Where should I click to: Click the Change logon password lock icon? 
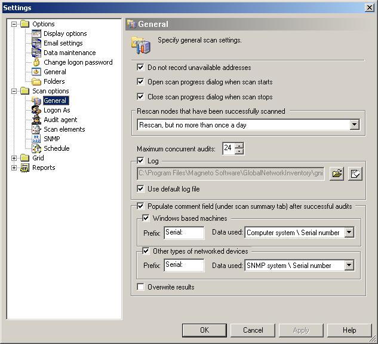click(x=36, y=62)
